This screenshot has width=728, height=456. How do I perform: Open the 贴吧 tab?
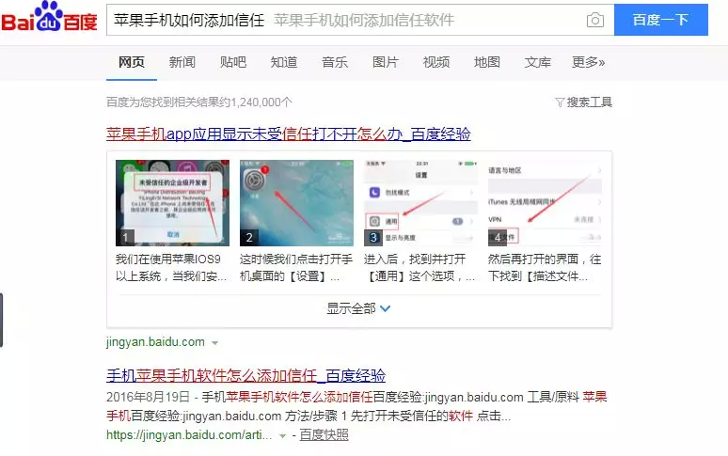(233, 62)
